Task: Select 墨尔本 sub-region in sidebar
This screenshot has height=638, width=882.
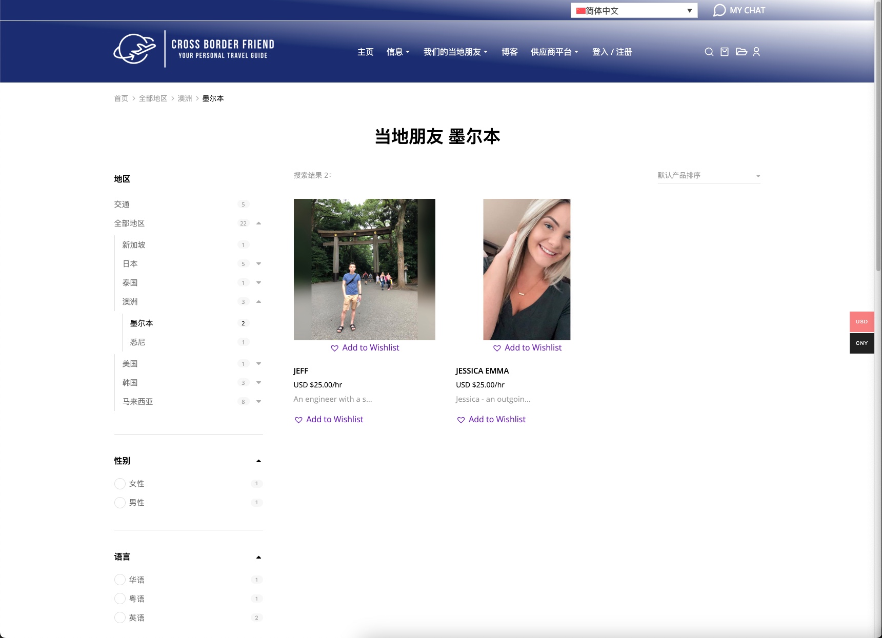Action: click(142, 323)
